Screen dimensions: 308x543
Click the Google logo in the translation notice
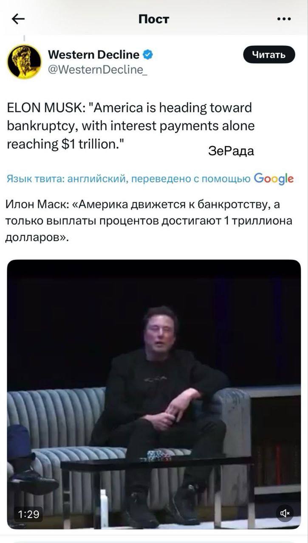[274, 179]
